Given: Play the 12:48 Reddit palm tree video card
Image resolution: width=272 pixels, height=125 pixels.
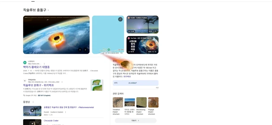Looking at the screenshot, I should point(142,25).
